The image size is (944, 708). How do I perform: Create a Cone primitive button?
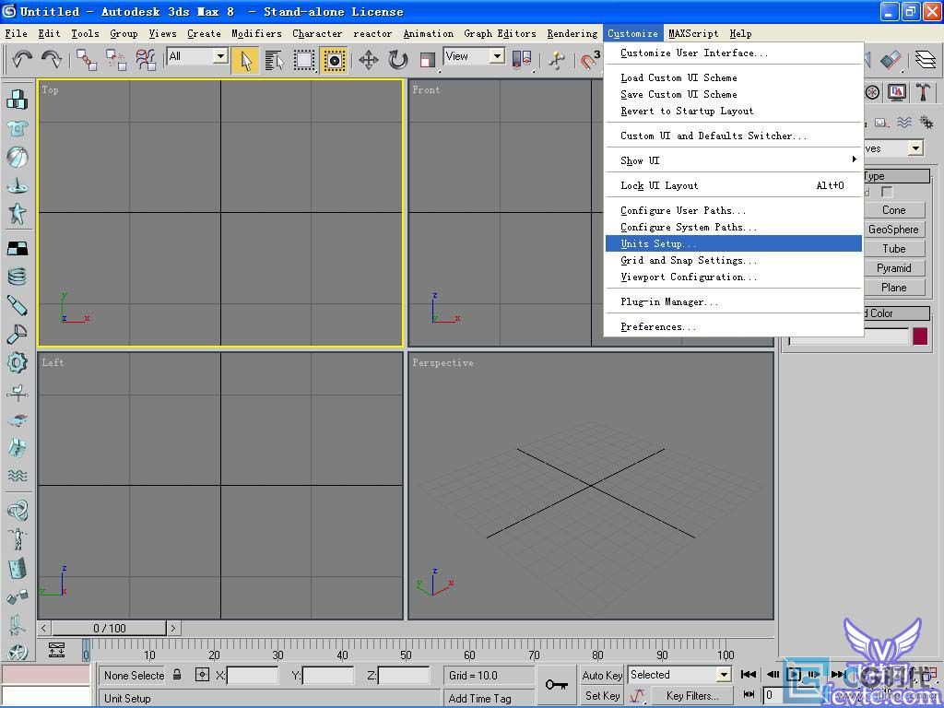click(894, 209)
